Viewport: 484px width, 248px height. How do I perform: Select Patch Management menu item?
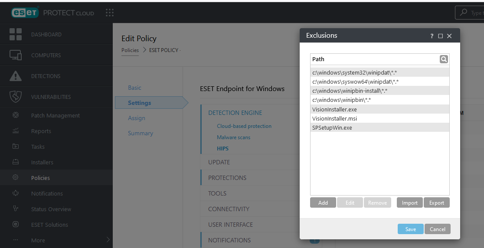pos(55,115)
